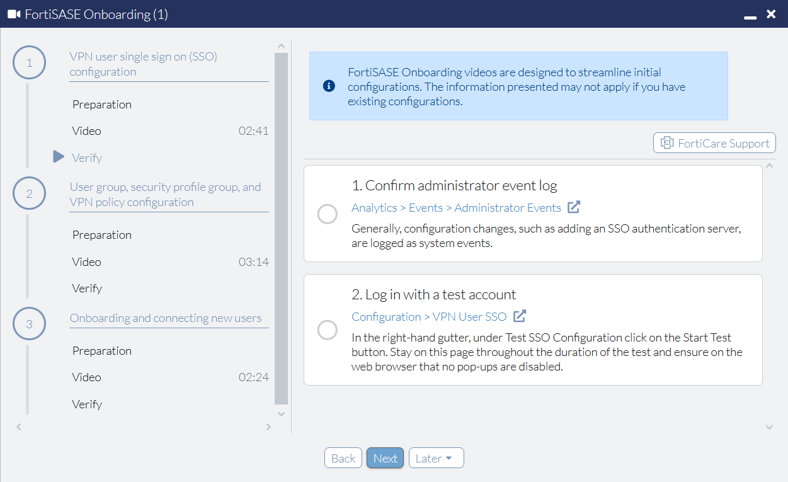The height and width of the screenshot is (482, 788).
Task: Click the video camera icon in the title bar
Action: click(14, 14)
